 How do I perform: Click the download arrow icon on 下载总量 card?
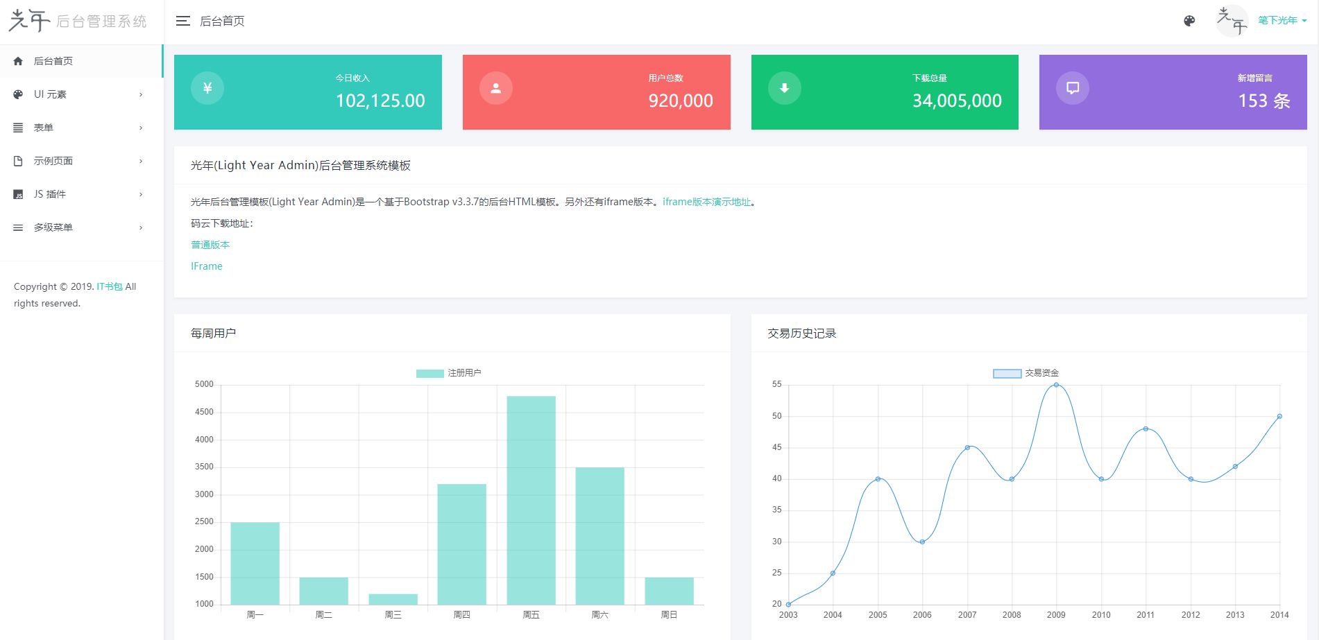pyautogui.click(x=785, y=88)
